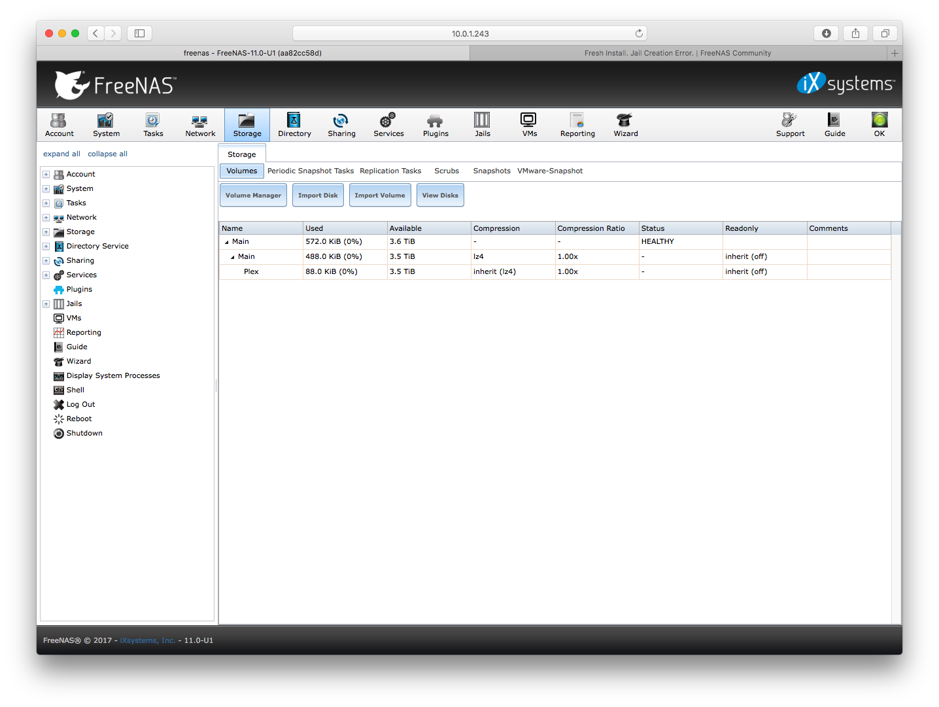The image size is (939, 707).
Task: Select Storage toolbar icon
Action: tap(247, 124)
